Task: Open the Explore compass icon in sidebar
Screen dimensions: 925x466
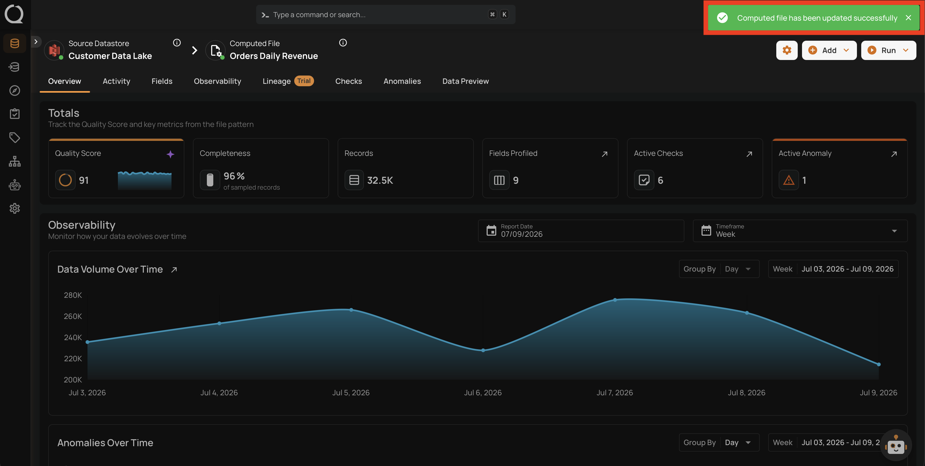Action: pos(15,91)
